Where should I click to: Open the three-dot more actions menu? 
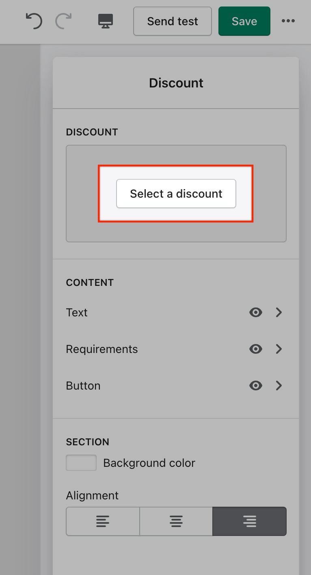288,21
